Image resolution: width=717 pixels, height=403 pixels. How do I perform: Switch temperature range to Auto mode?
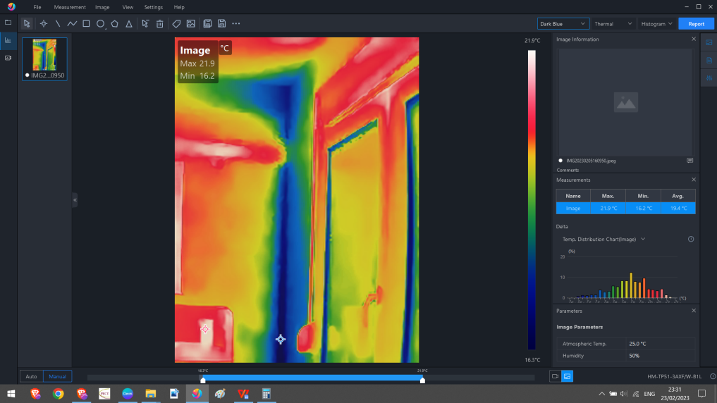(31, 376)
